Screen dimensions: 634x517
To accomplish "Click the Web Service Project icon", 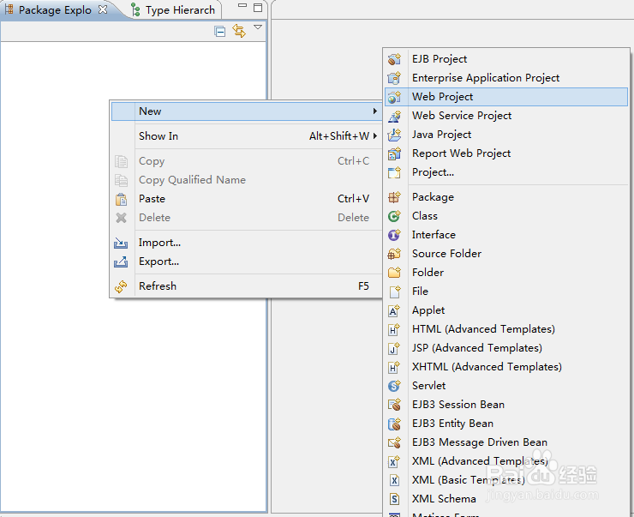I will coord(394,116).
